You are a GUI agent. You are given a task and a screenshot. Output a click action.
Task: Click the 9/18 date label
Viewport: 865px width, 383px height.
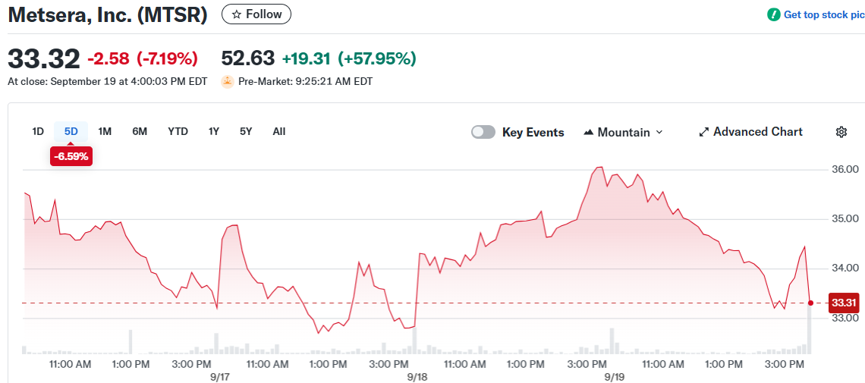(x=417, y=377)
